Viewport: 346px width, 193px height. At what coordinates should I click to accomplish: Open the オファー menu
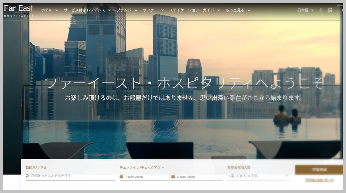click(153, 10)
